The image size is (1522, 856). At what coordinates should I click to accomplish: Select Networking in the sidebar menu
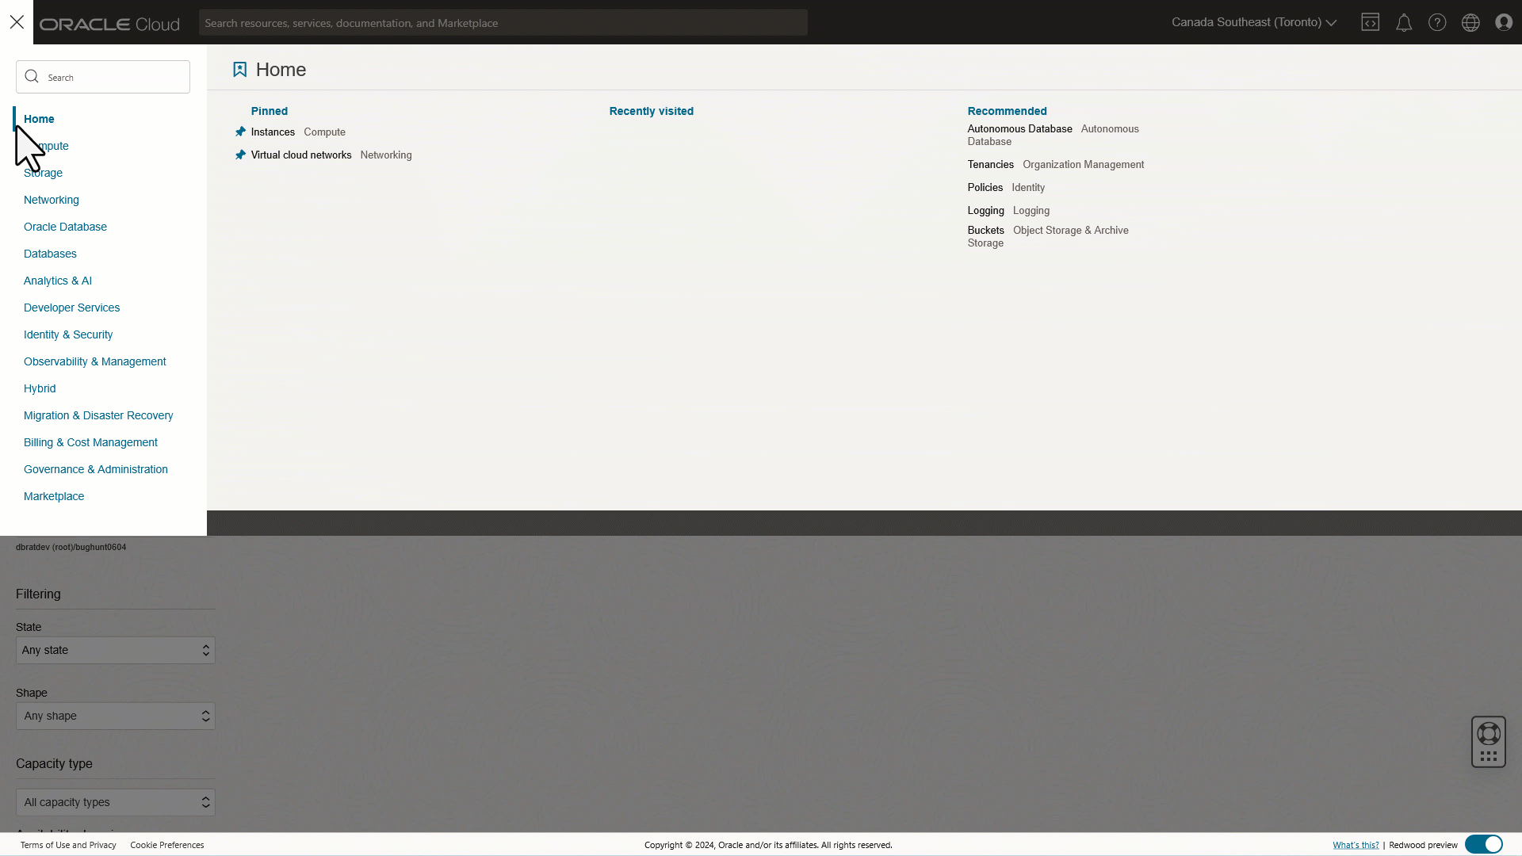pos(51,200)
